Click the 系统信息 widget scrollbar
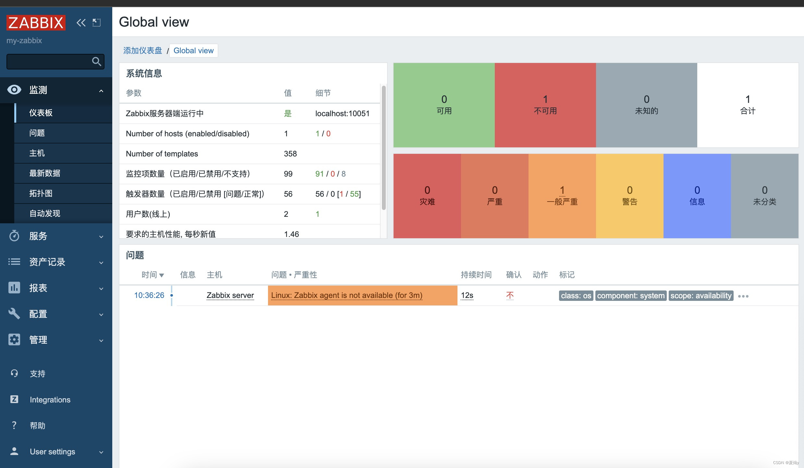 coord(384,148)
